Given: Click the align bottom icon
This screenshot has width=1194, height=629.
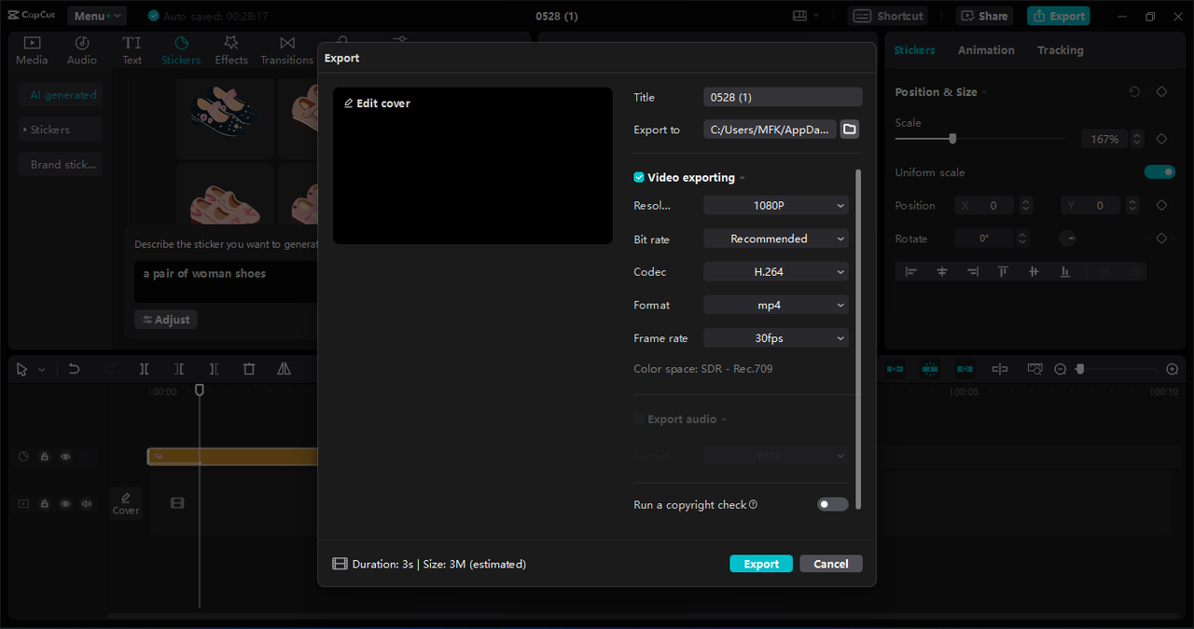Looking at the screenshot, I should pyautogui.click(x=1064, y=272).
